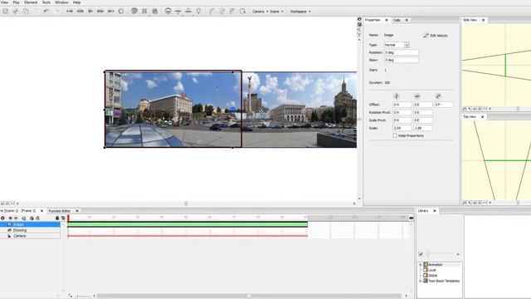The image size is (531, 299).
Task: Open the Workspace dropdown
Action: click(300, 11)
